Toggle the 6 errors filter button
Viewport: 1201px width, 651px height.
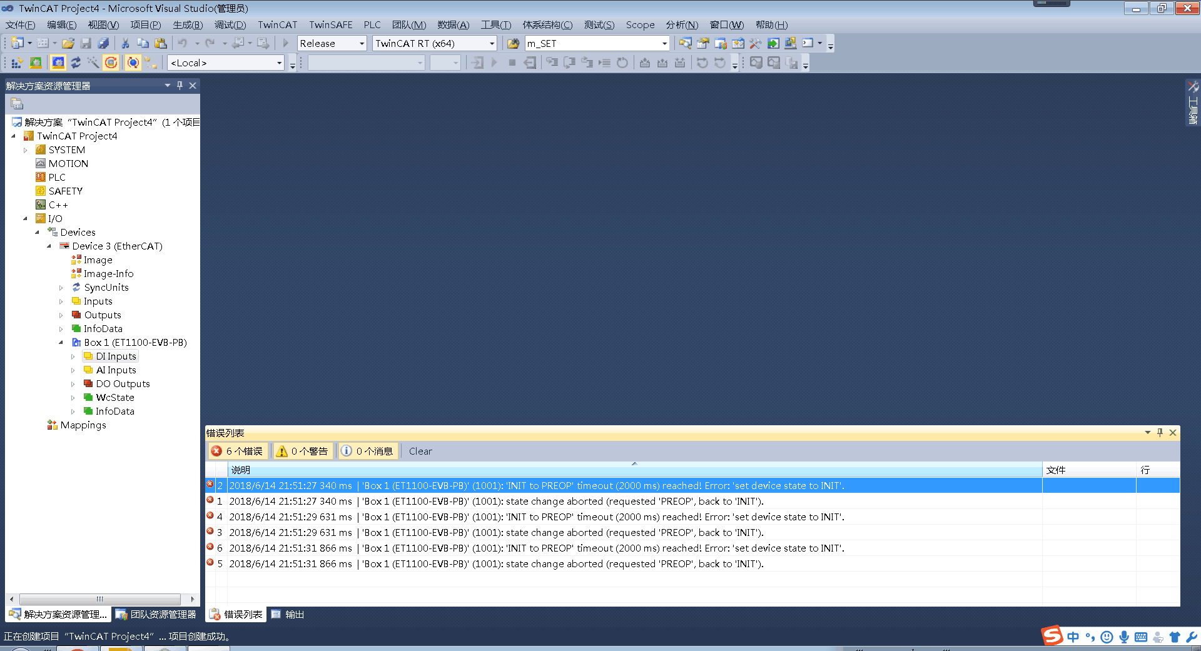238,451
